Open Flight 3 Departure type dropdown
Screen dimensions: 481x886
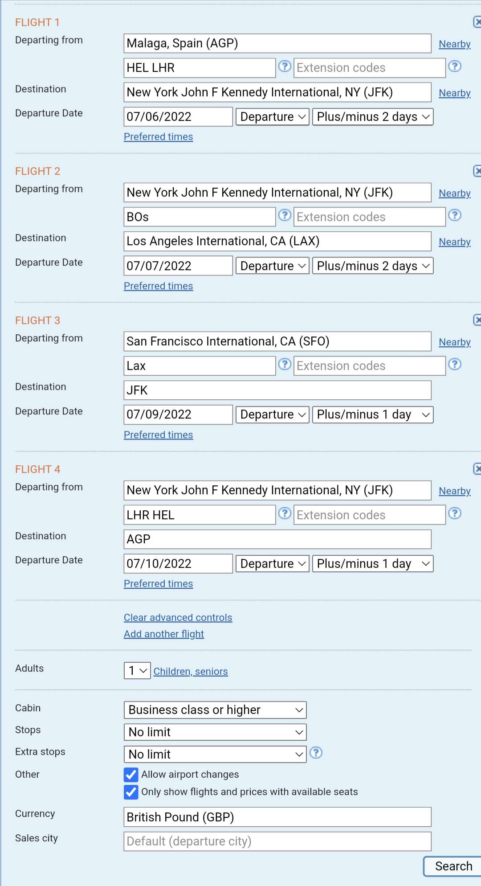pyautogui.click(x=273, y=414)
